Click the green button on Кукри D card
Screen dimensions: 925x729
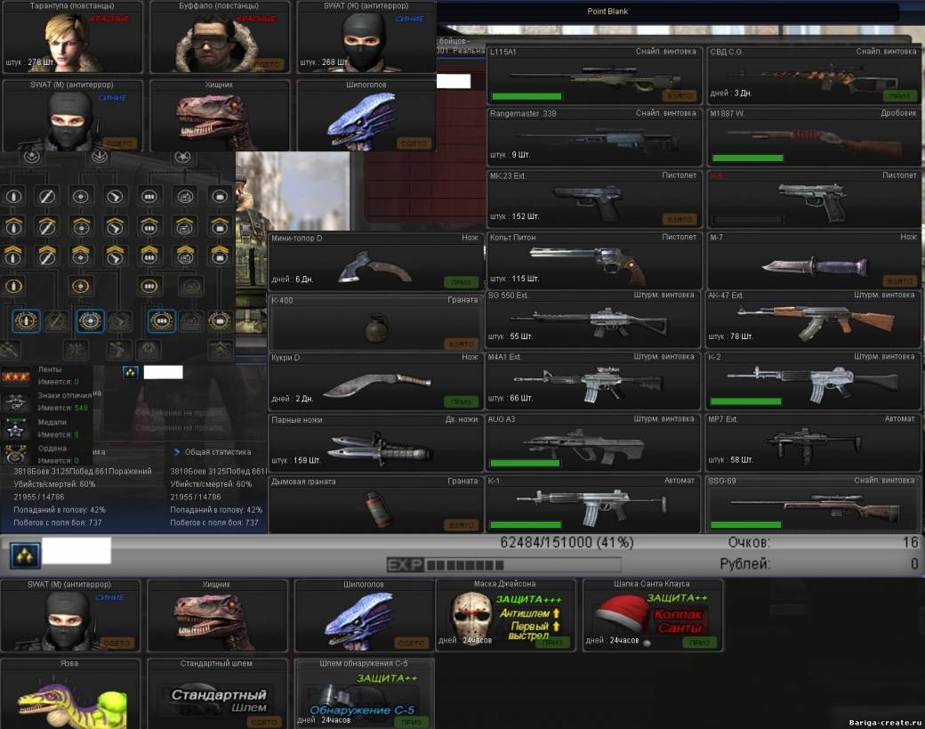[x=462, y=402]
